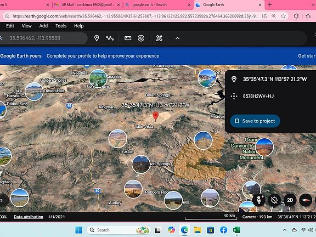Viewport: 316px width, 237px height.
Task: Click the browser URL address field
Action: (x=136, y=16)
